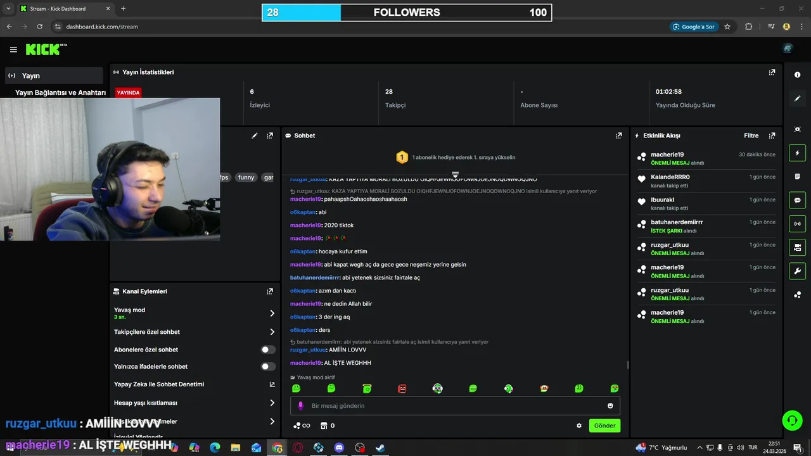This screenshot has height=456, width=811.
Task: Click macherie19's 30 dakika önce activity entry
Action: [x=706, y=158]
